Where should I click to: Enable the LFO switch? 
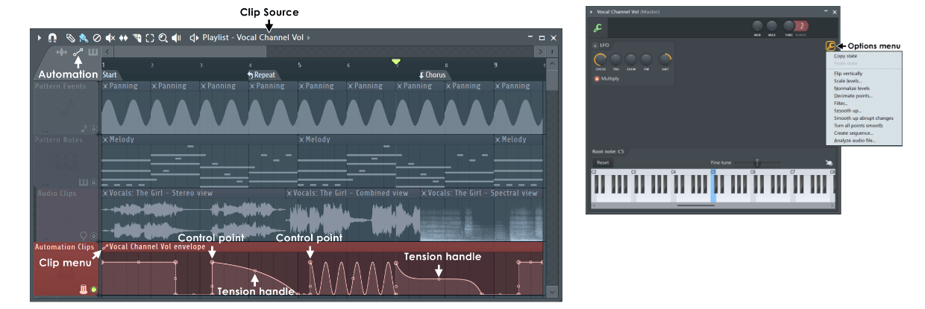tap(595, 45)
